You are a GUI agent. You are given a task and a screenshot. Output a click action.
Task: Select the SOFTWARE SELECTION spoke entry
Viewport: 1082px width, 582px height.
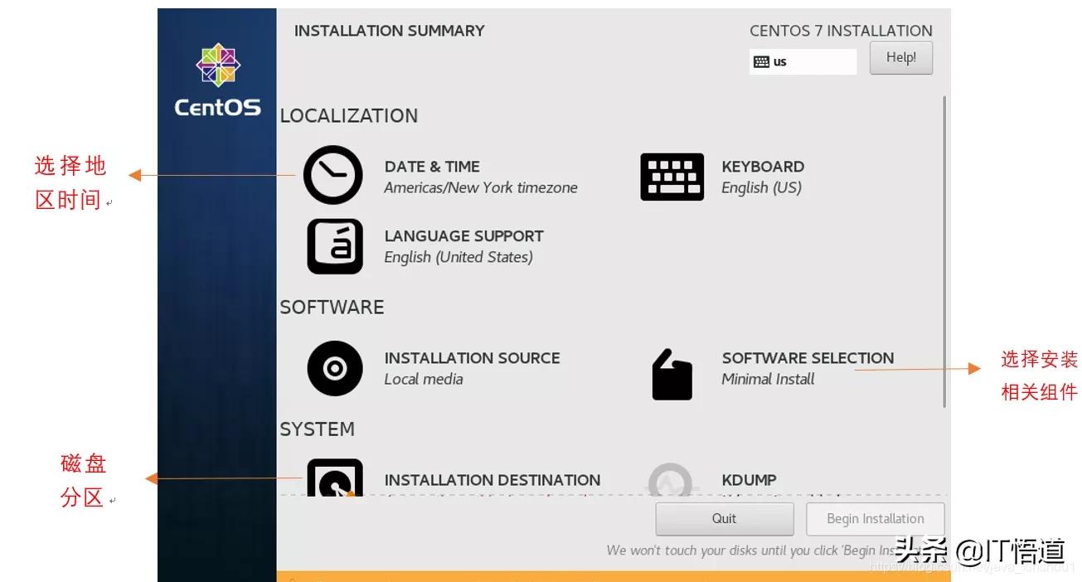pos(806,357)
